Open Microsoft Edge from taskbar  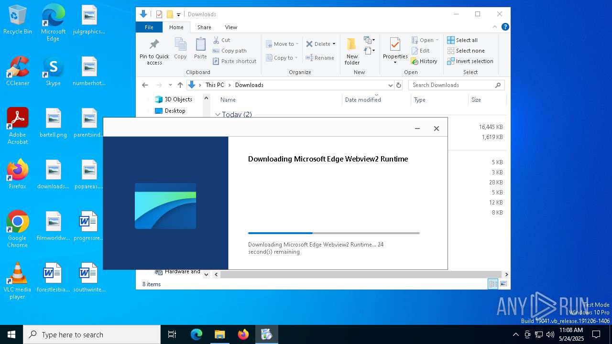(197, 334)
